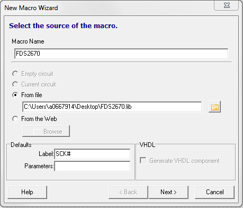Click the empty Parameters field
243x208 pixels.
tap(92, 166)
